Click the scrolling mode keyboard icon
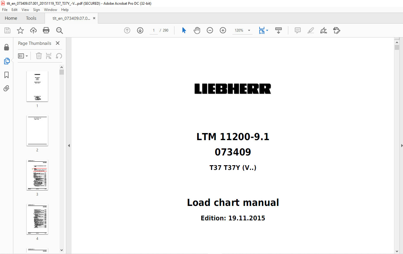This screenshot has width=403, height=254. [x=279, y=30]
